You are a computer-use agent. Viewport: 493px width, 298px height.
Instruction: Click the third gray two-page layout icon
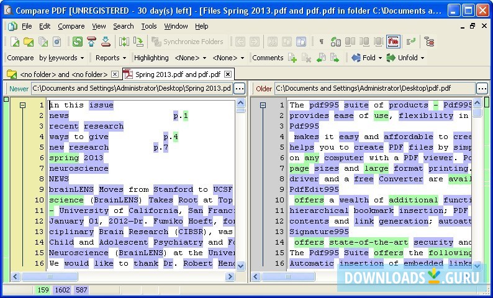click(x=379, y=42)
